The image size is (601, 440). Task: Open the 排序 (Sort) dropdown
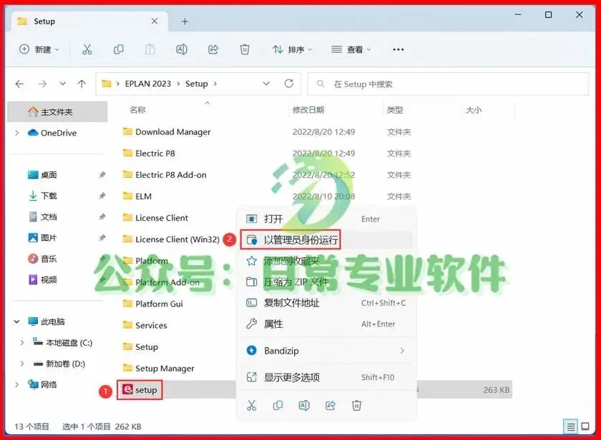[x=292, y=49]
